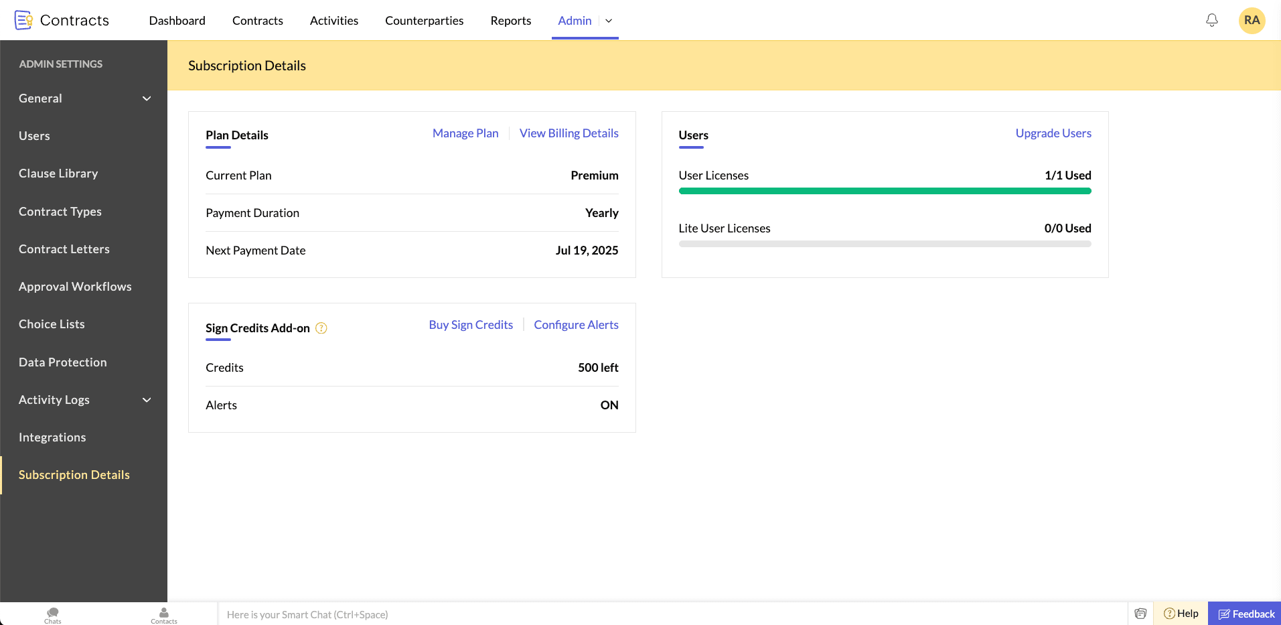Click the Sign Credits help question icon
This screenshot has height=625, width=1281.
(321, 328)
